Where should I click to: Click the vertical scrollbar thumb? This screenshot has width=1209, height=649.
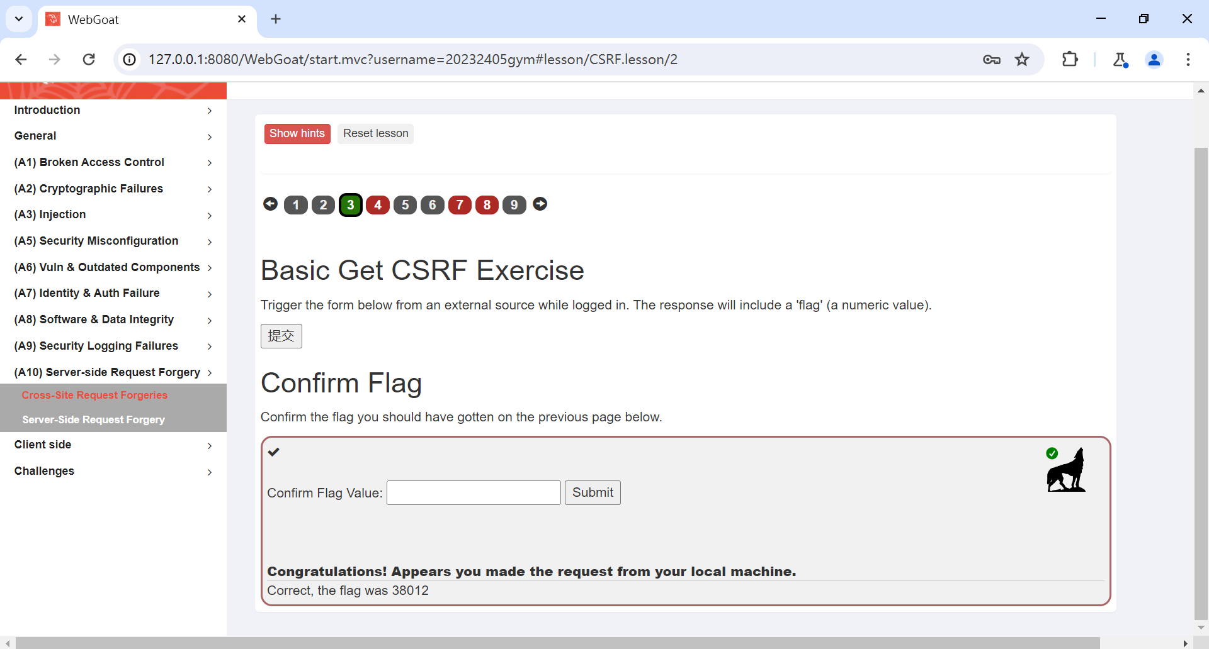(1201, 384)
